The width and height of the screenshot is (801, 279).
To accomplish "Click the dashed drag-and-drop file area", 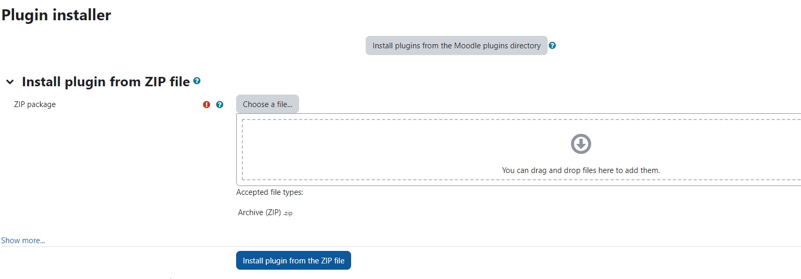I will pos(522,150).
